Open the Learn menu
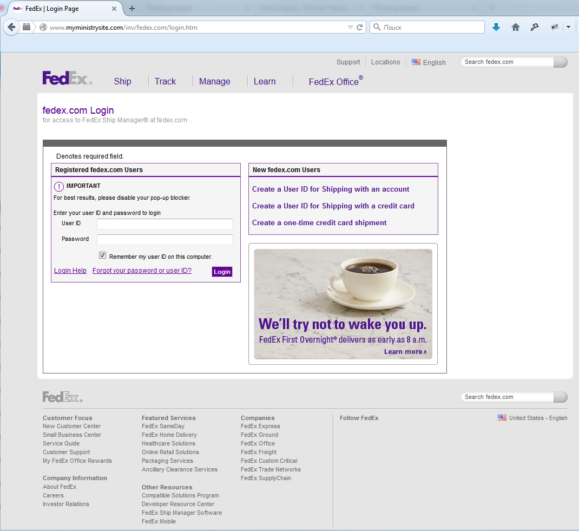579x531 pixels. (x=265, y=81)
